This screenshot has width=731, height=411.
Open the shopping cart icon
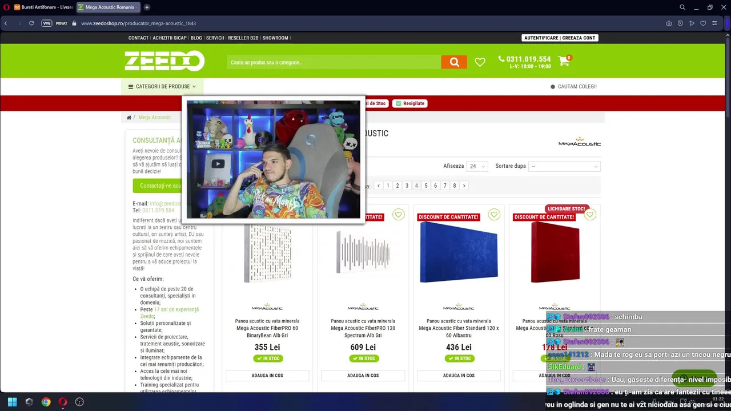[564, 61]
